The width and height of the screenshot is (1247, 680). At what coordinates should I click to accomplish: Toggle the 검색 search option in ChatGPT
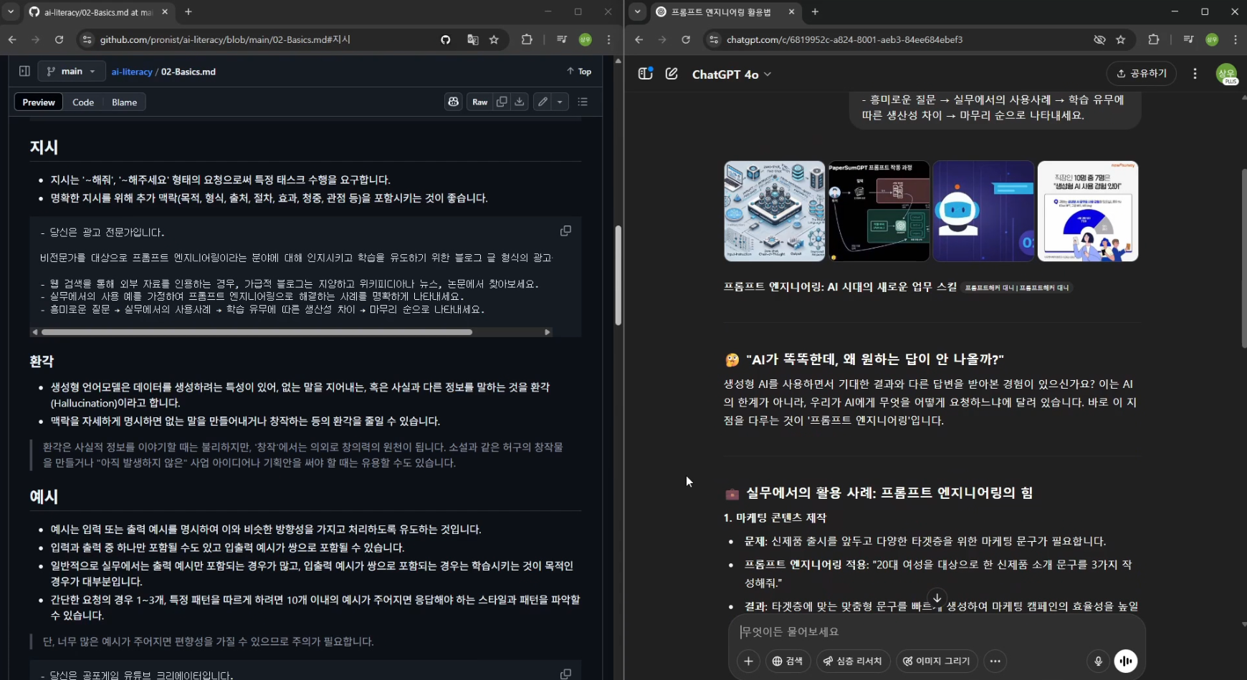[x=788, y=661]
